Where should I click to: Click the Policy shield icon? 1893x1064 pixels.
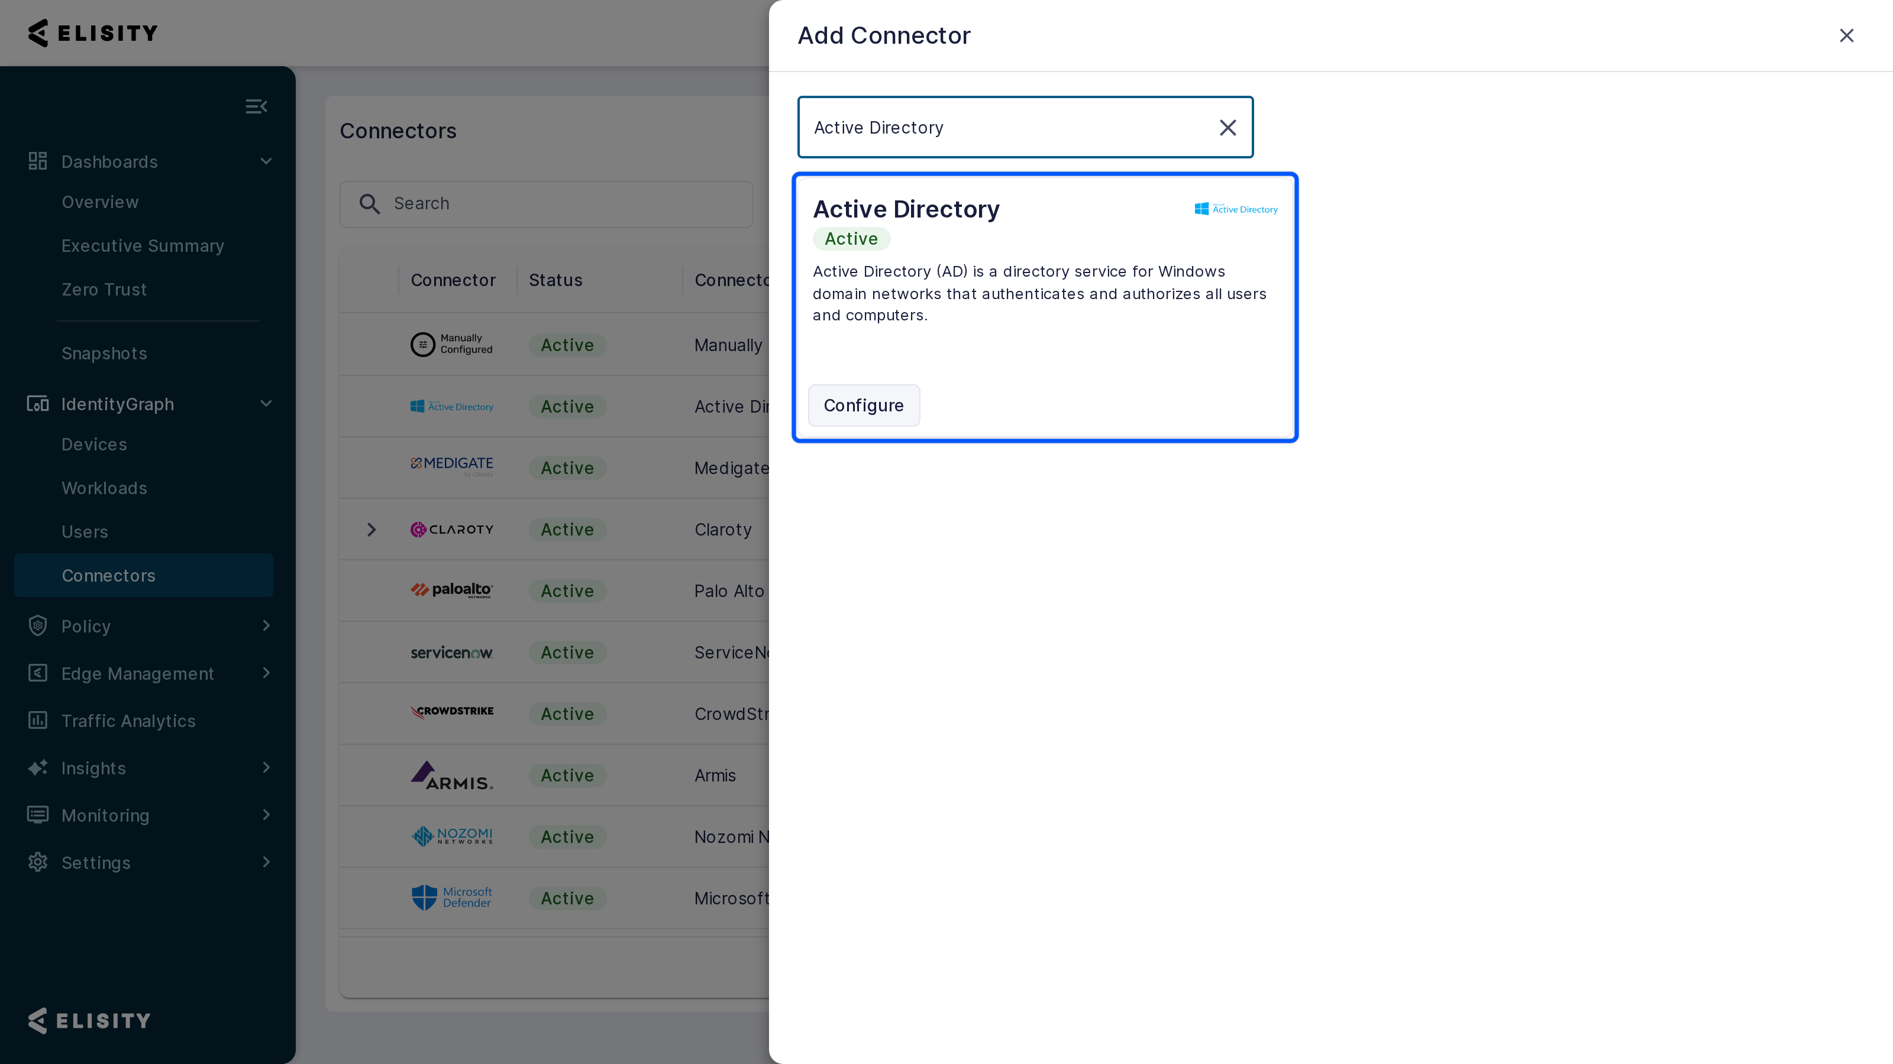(x=37, y=625)
